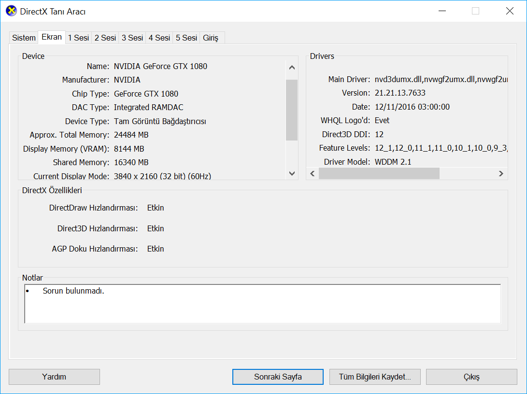
Task: Click DirectDraw Hızlandırması Etkin value
Action: pos(156,208)
